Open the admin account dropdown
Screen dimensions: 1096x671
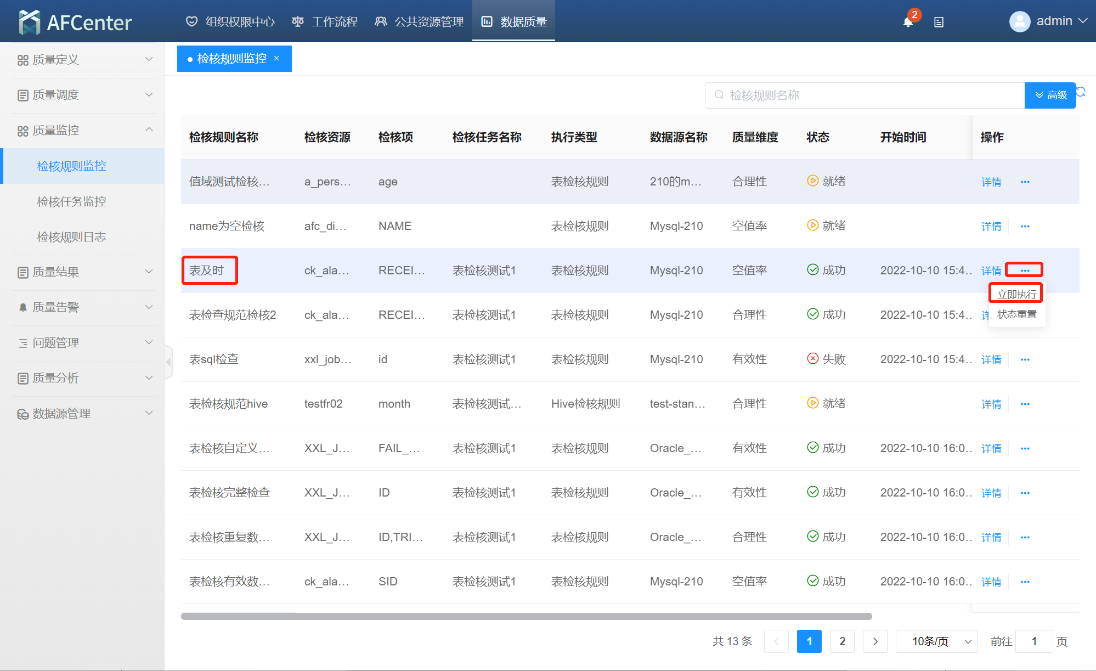pos(1082,21)
